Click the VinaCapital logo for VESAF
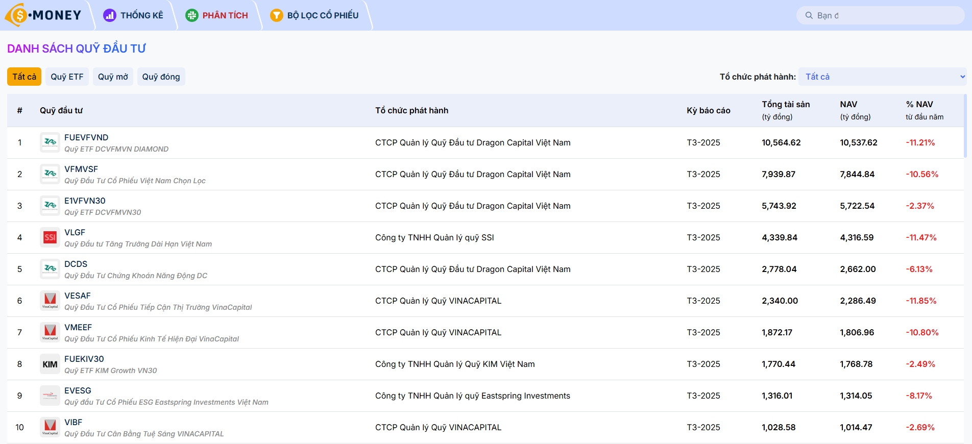This screenshot has height=444, width=972. coord(50,301)
